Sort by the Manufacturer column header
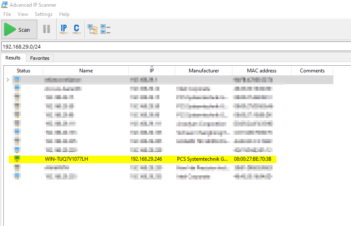The height and width of the screenshot is (226, 351). 204,71
